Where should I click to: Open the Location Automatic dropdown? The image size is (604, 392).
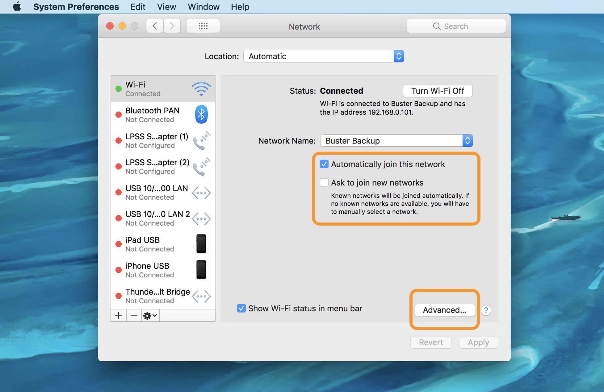tap(323, 56)
